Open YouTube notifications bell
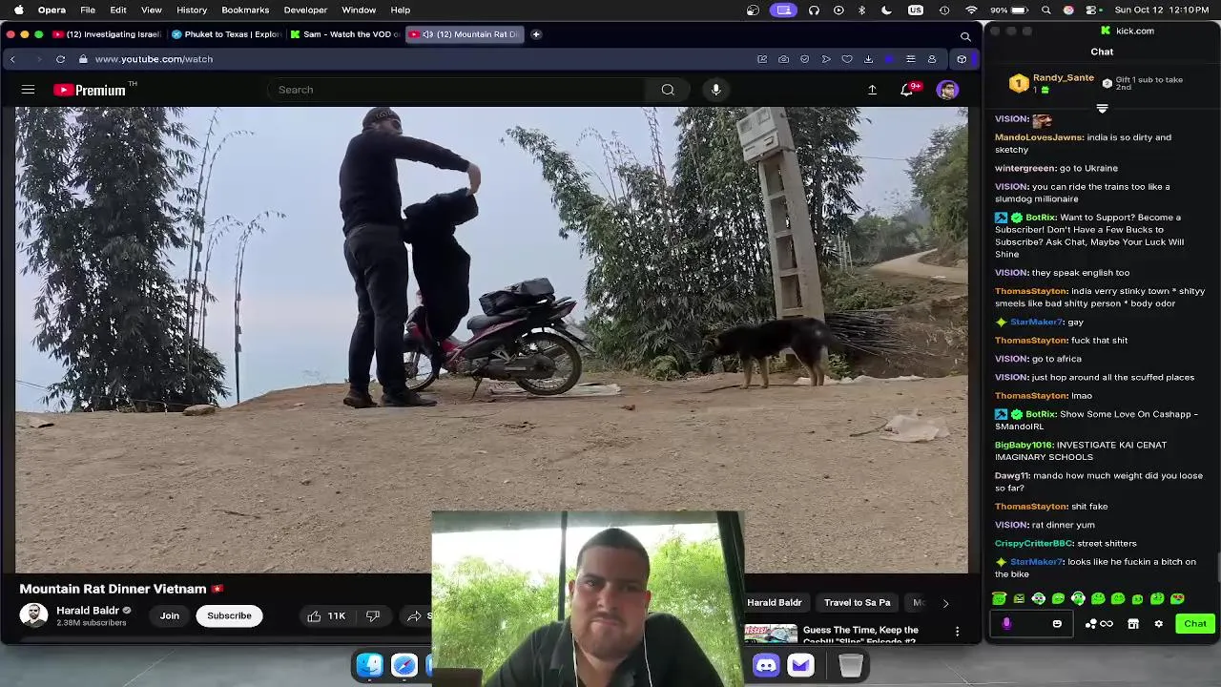Screen dimensions: 1221x687 click(x=907, y=90)
